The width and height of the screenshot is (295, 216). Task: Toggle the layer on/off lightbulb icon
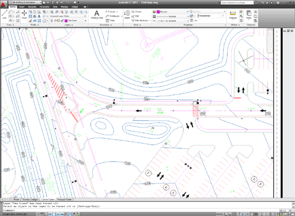[x=52, y=21]
